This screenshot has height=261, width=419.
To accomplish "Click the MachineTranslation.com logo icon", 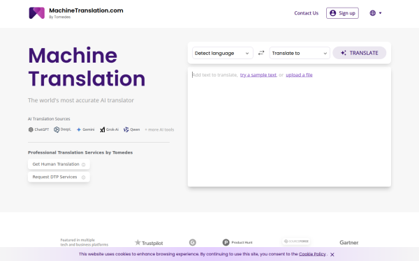I will pos(36,13).
